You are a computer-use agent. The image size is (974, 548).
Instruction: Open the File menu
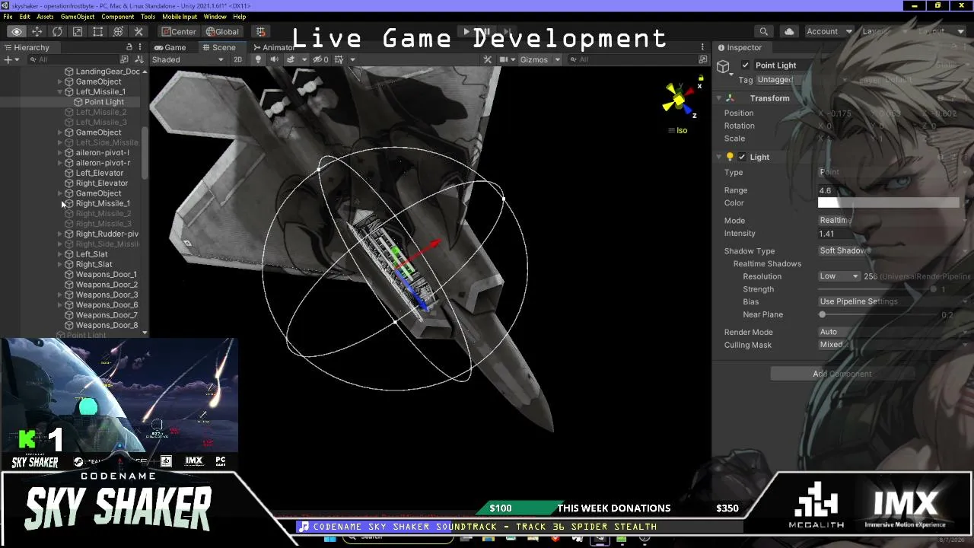(x=8, y=17)
